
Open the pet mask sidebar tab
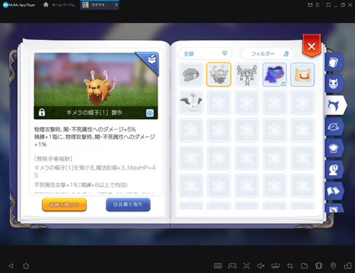[333, 127]
